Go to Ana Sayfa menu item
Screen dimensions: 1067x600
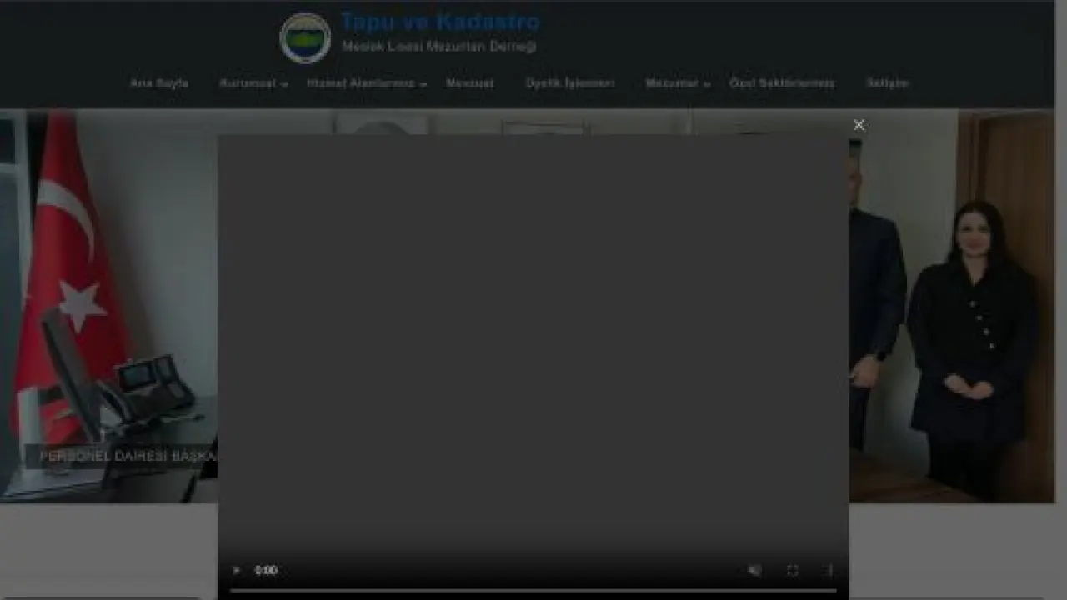159,83
